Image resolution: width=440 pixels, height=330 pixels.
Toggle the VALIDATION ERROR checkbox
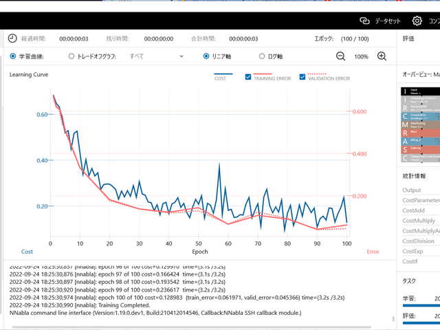(302, 77)
